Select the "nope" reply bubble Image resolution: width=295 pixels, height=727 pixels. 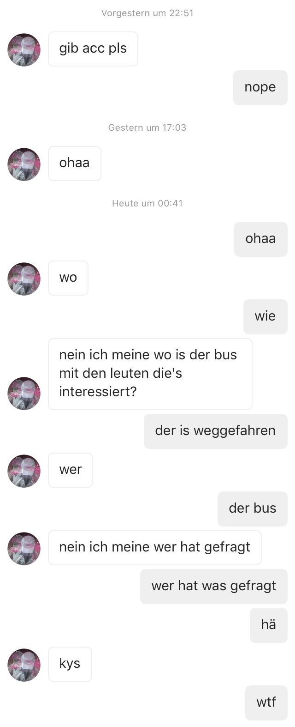(x=260, y=88)
